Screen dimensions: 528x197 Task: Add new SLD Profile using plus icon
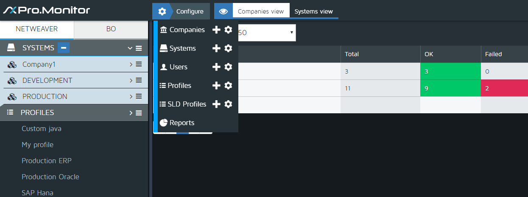coord(216,104)
